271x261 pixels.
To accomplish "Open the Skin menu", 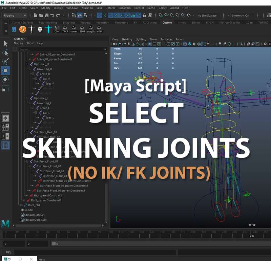I will click(x=99, y=8).
